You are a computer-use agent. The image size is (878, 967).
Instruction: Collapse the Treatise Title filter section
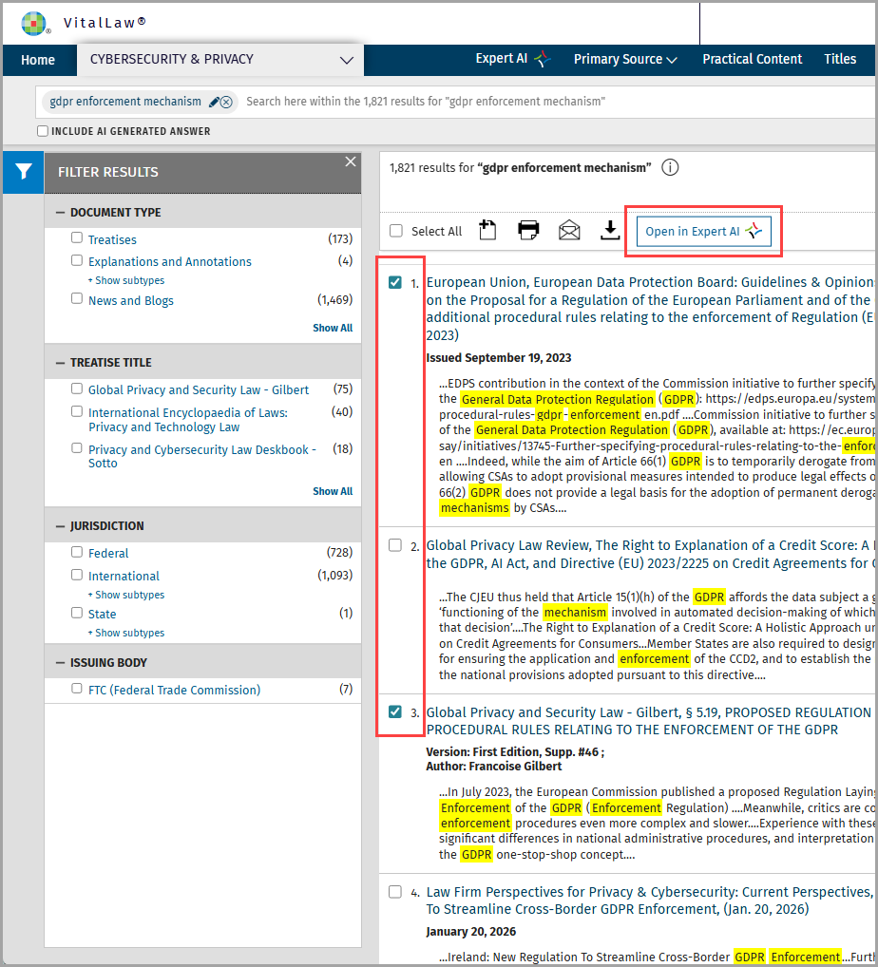[60, 363]
